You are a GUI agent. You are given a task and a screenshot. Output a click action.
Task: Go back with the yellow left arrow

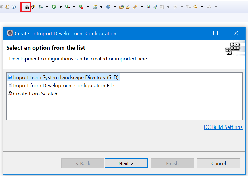(196, 7)
